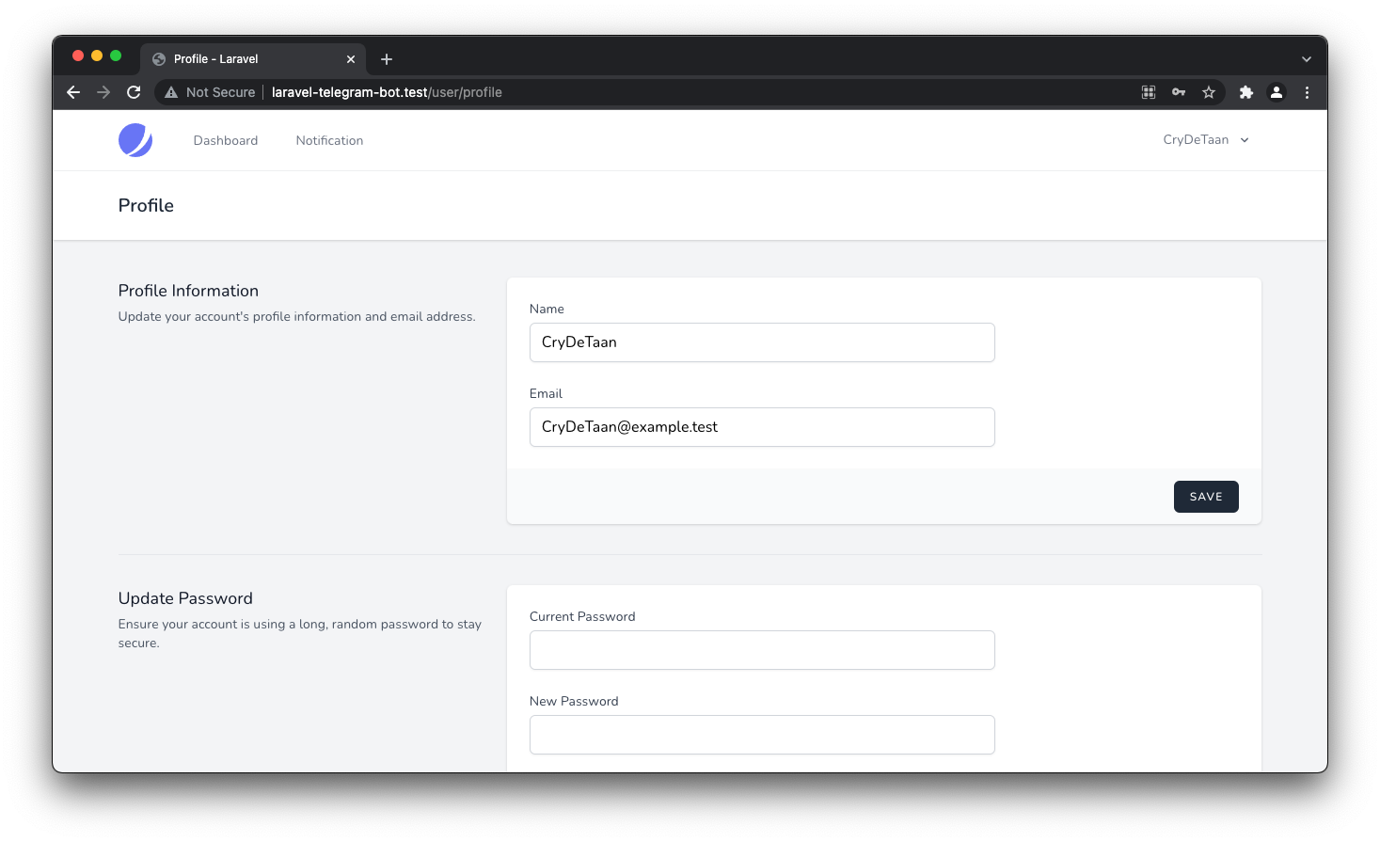Click the app logo in the navigation bar

(x=135, y=140)
